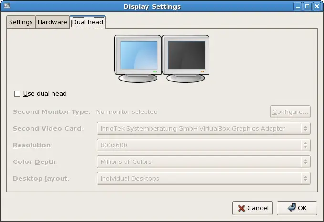324x222 pixels.
Task: Open the Resolution 800x600 dropdown
Action: 203,145
